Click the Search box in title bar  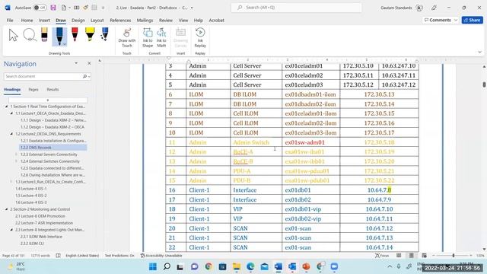click(x=296, y=8)
